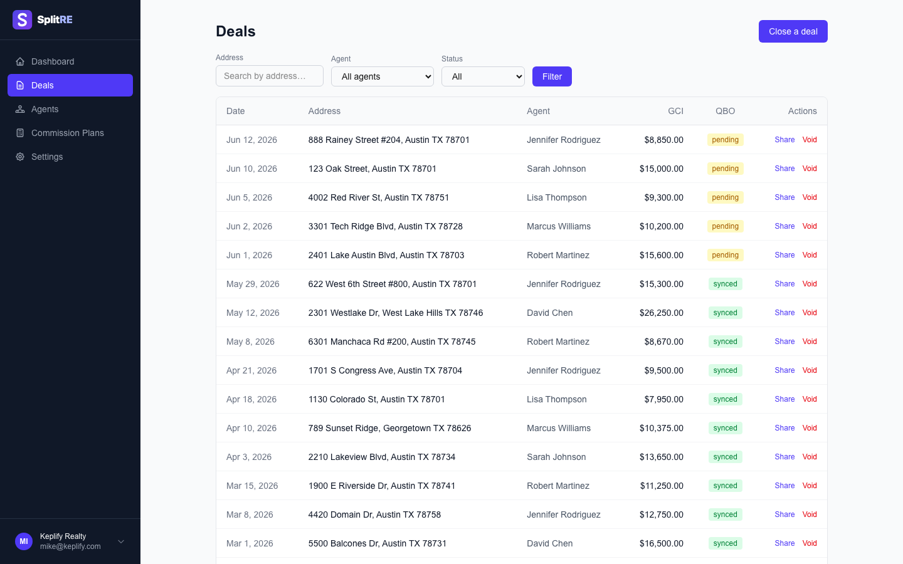Click the SplitRE logo icon
The height and width of the screenshot is (564, 903).
tap(23, 20)
